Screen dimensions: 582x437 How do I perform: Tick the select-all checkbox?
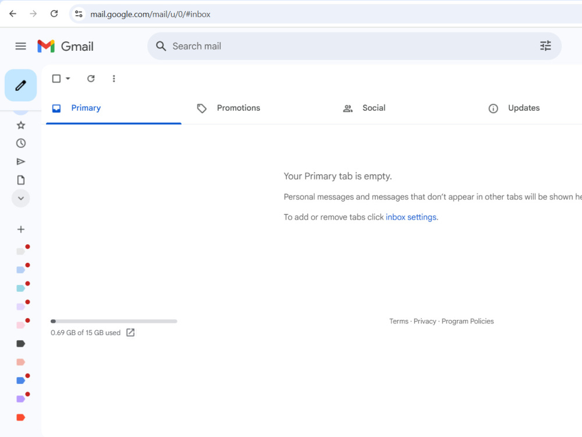(x=56, y=79)
